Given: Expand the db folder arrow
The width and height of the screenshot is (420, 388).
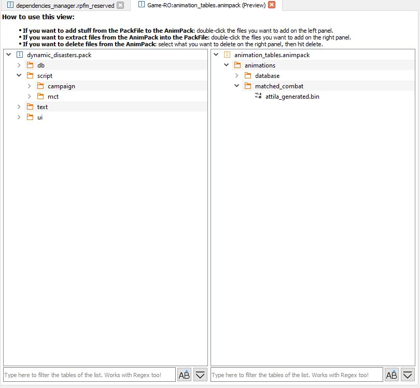Looking at the screenshot, I should click(19, 65).
